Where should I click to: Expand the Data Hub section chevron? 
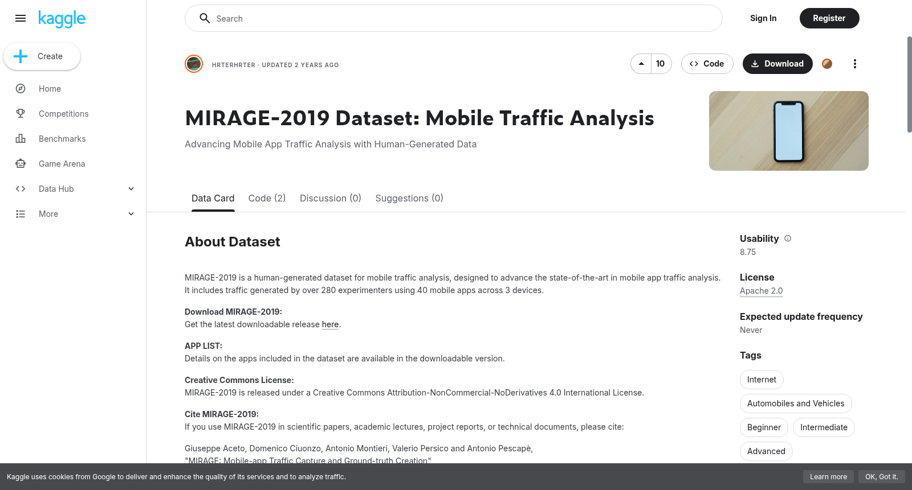[x=131, y=189]
